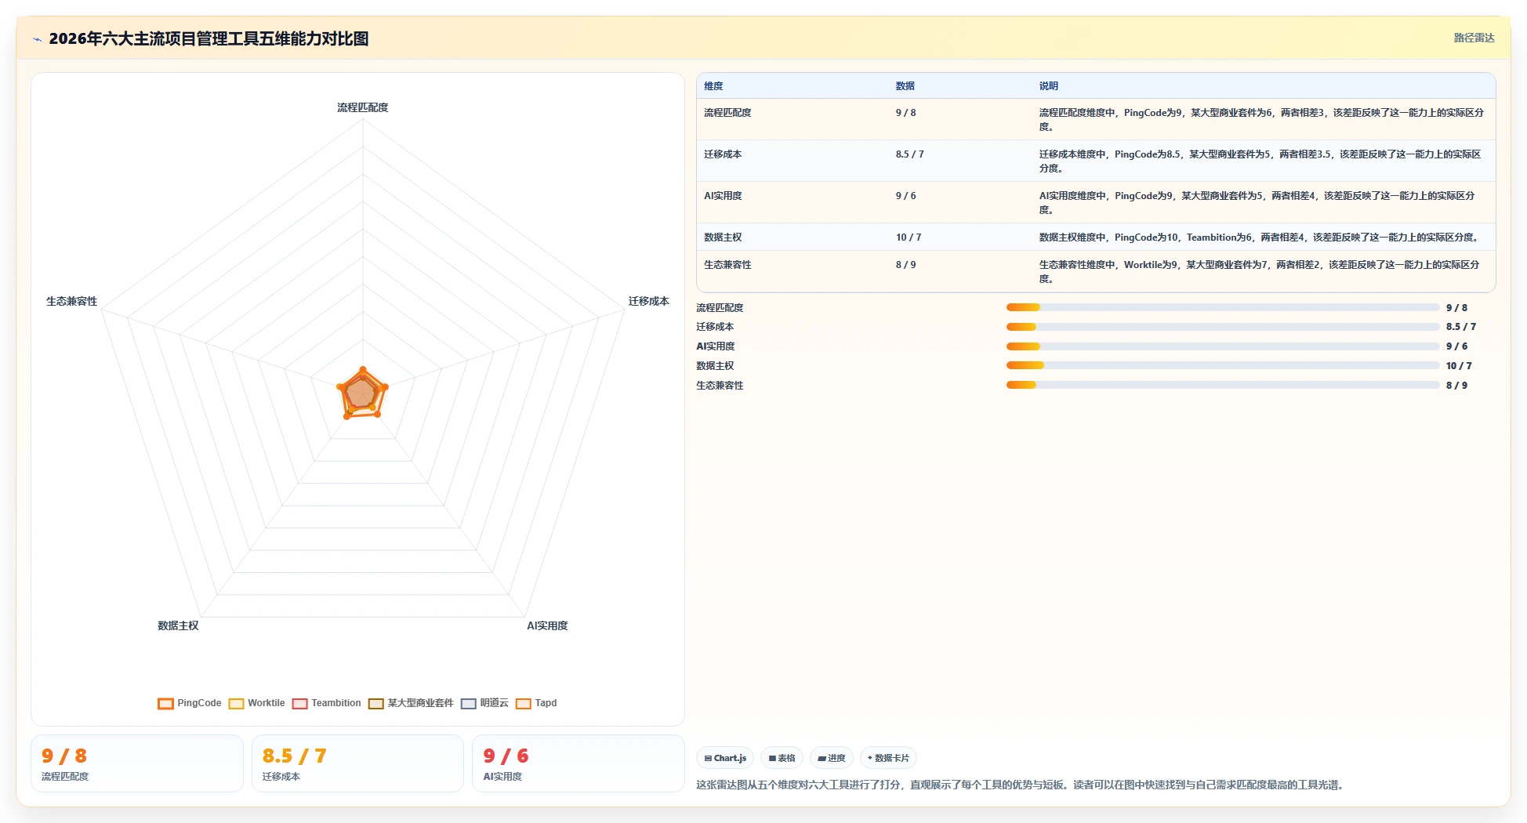Toggle the Tapd series in the legend
This screenshot has height=823, width=1527.
(x=536, y=703)
